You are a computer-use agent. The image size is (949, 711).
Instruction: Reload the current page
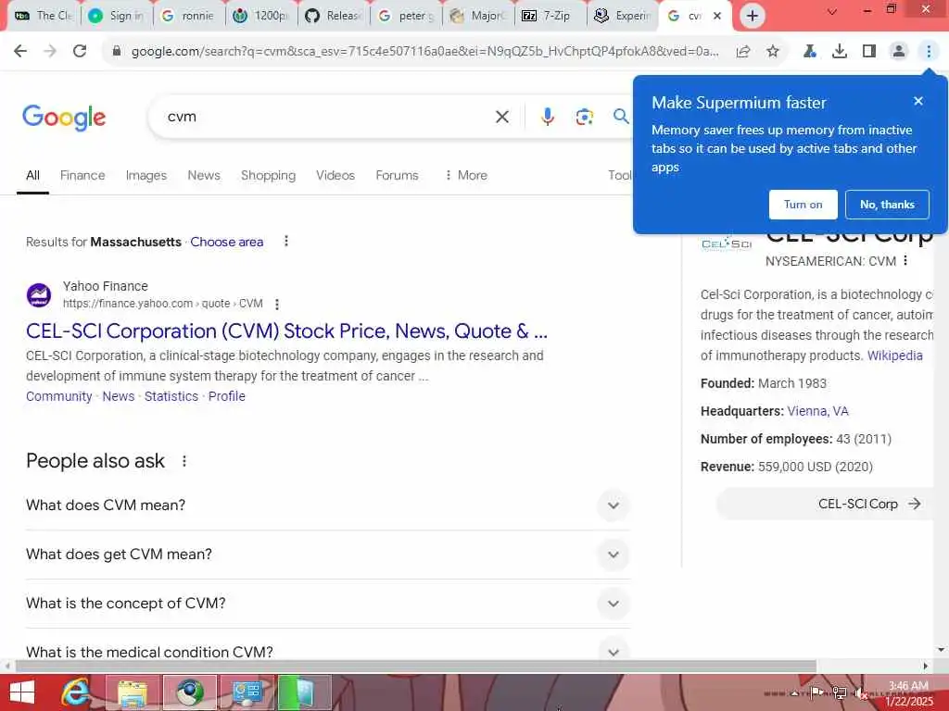coord(80,52)
